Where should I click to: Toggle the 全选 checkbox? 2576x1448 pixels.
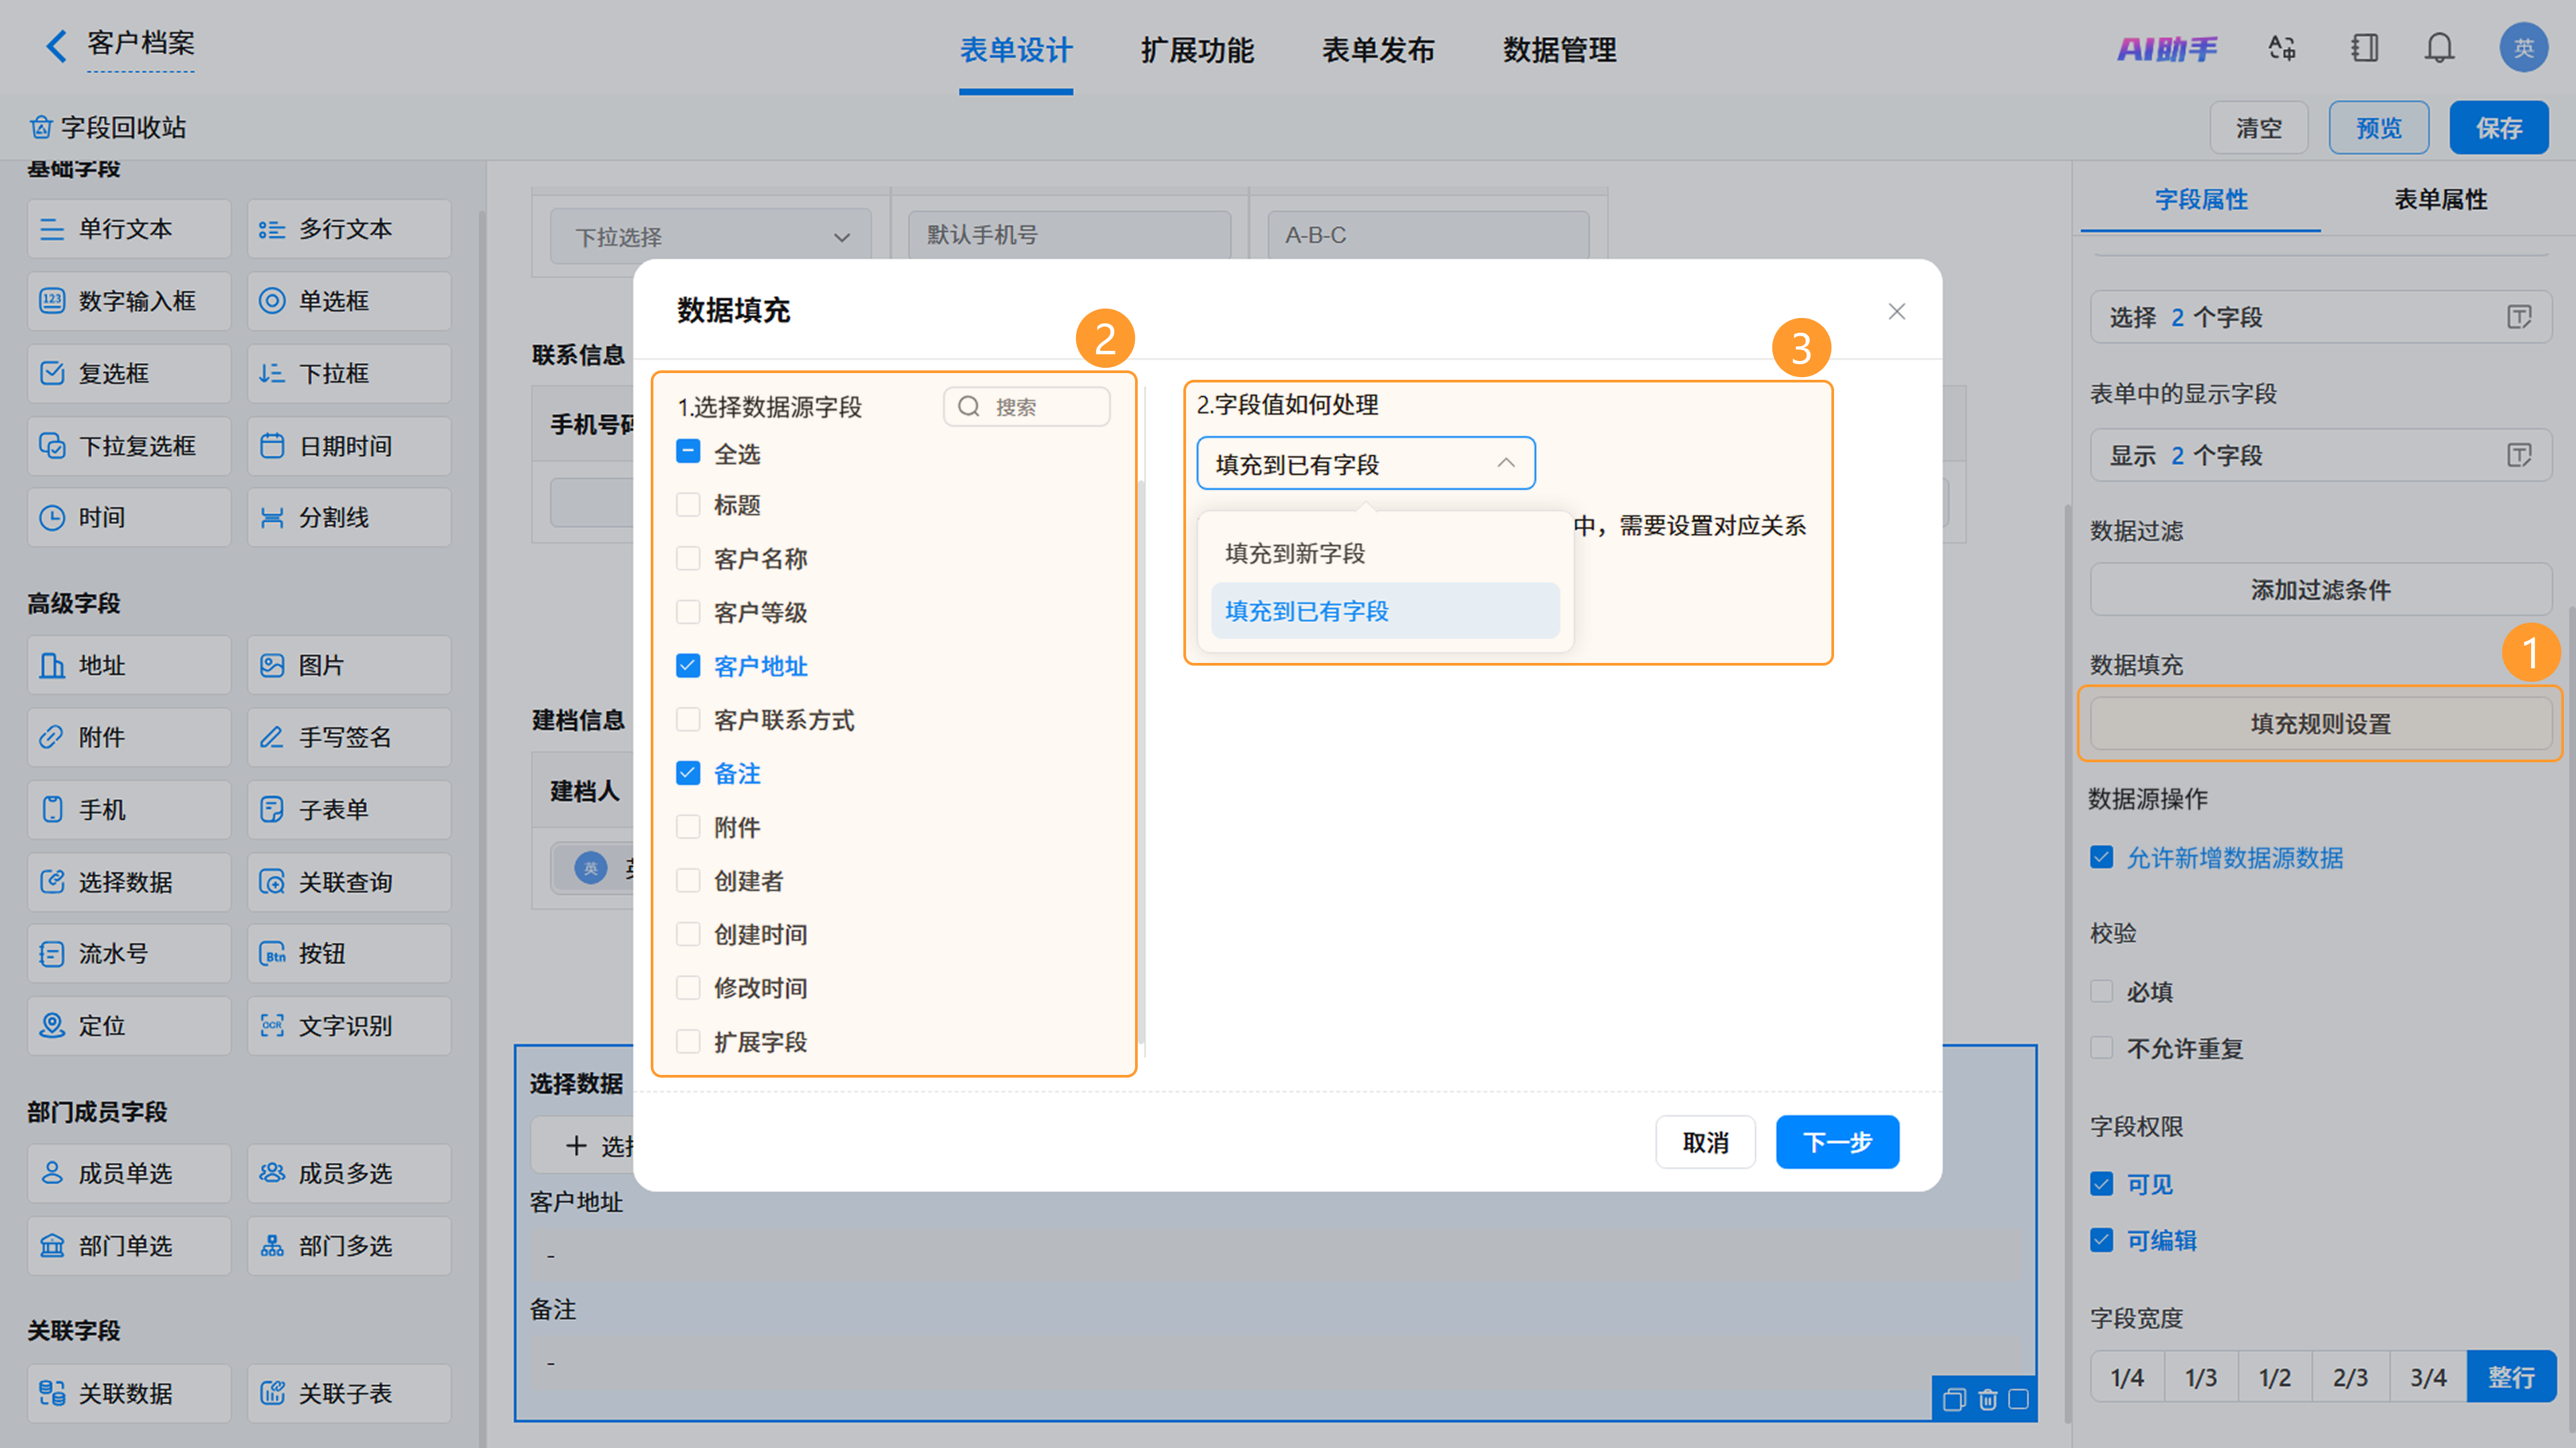click(688, 452)
